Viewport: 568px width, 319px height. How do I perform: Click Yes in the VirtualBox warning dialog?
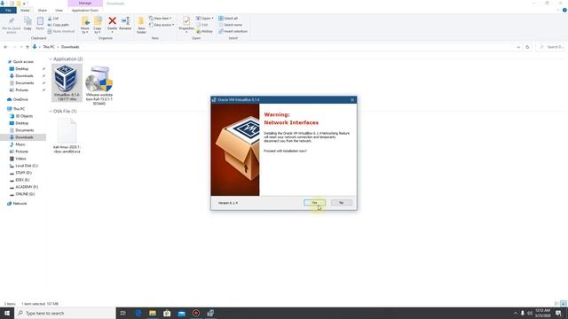pyautogui.click(x=314, y=203)
